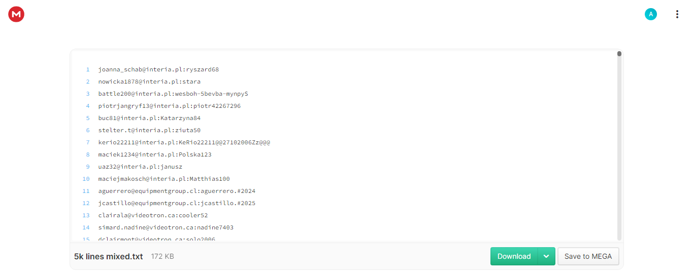Screen dimensions: 693x275
Task: Open the three-dot more options menu
Action: coord(677,14)
